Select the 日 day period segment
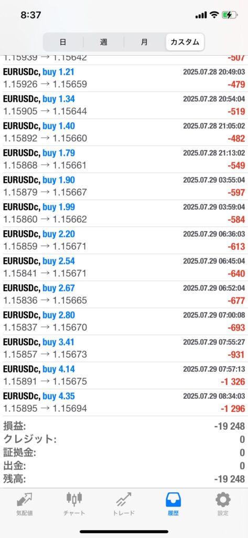248x538 pixels. [x=63, y=42]
